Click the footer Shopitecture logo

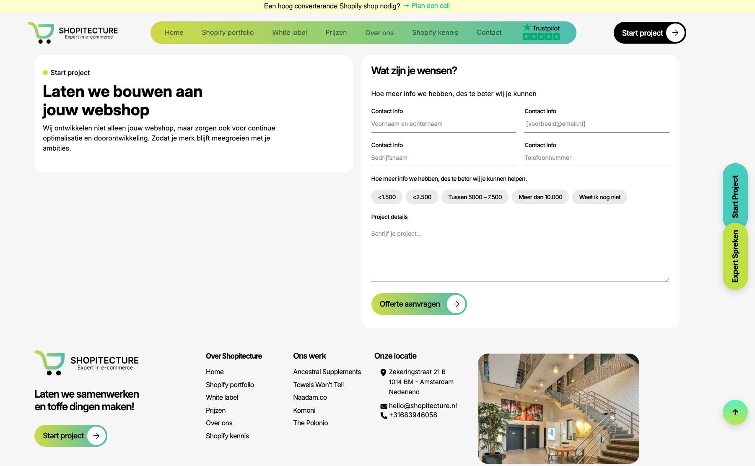tap(87, 363)
